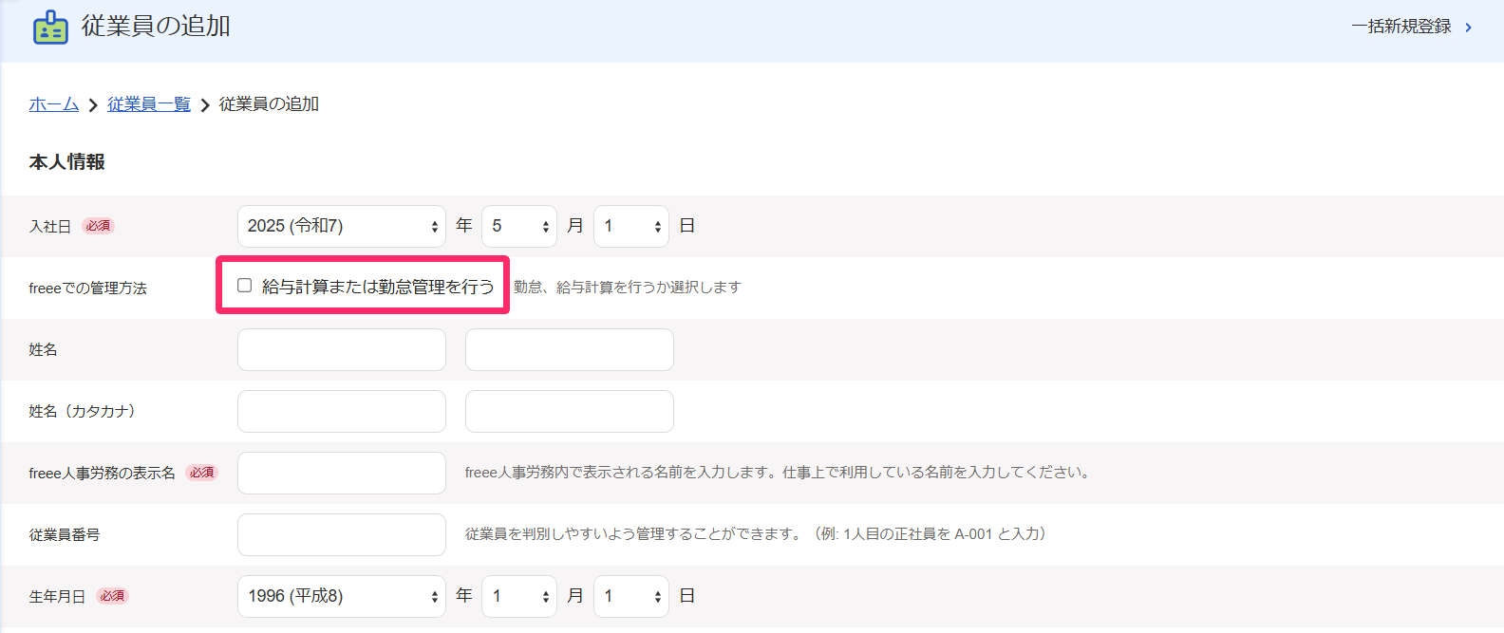Click the chevron arrow next to 一括新規登録
This screenshot has width=1504, height=633.
point(1468,28)
